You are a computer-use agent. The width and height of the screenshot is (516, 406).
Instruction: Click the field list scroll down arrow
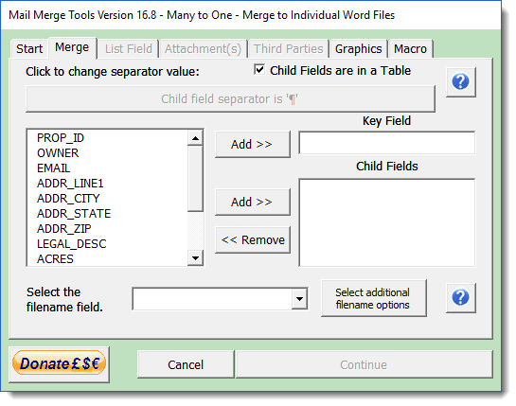pyautogui.click(x=195, y=258)
